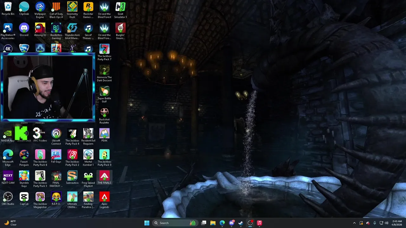Select the Subnautica desktop icon
Screen dimensions: 406x228
click(72, 178)
